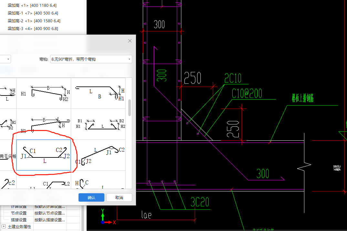Click the lae dimension label
Screen dimensions: 347x231
click(146, 215)
